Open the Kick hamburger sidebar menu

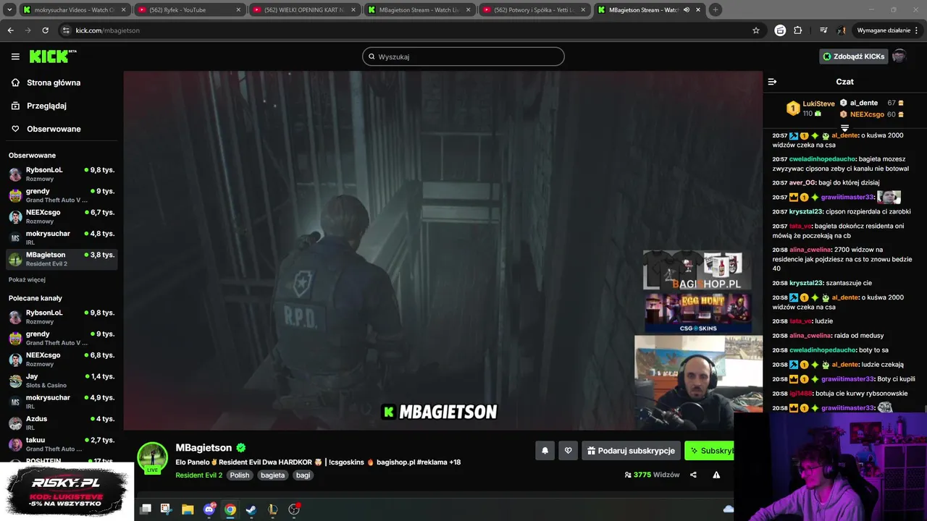tap(15, 56)
